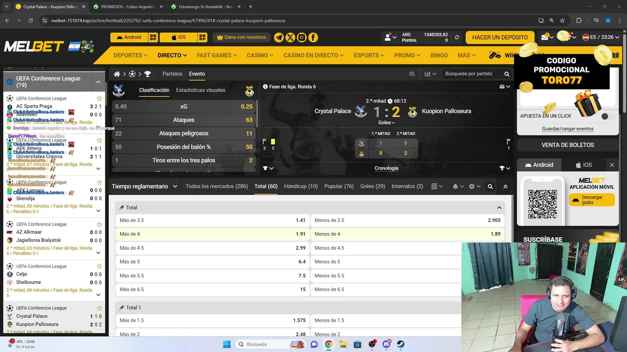627x352 pixels.
Task: Close the mobile app panel with X
Action: (612, 165)
